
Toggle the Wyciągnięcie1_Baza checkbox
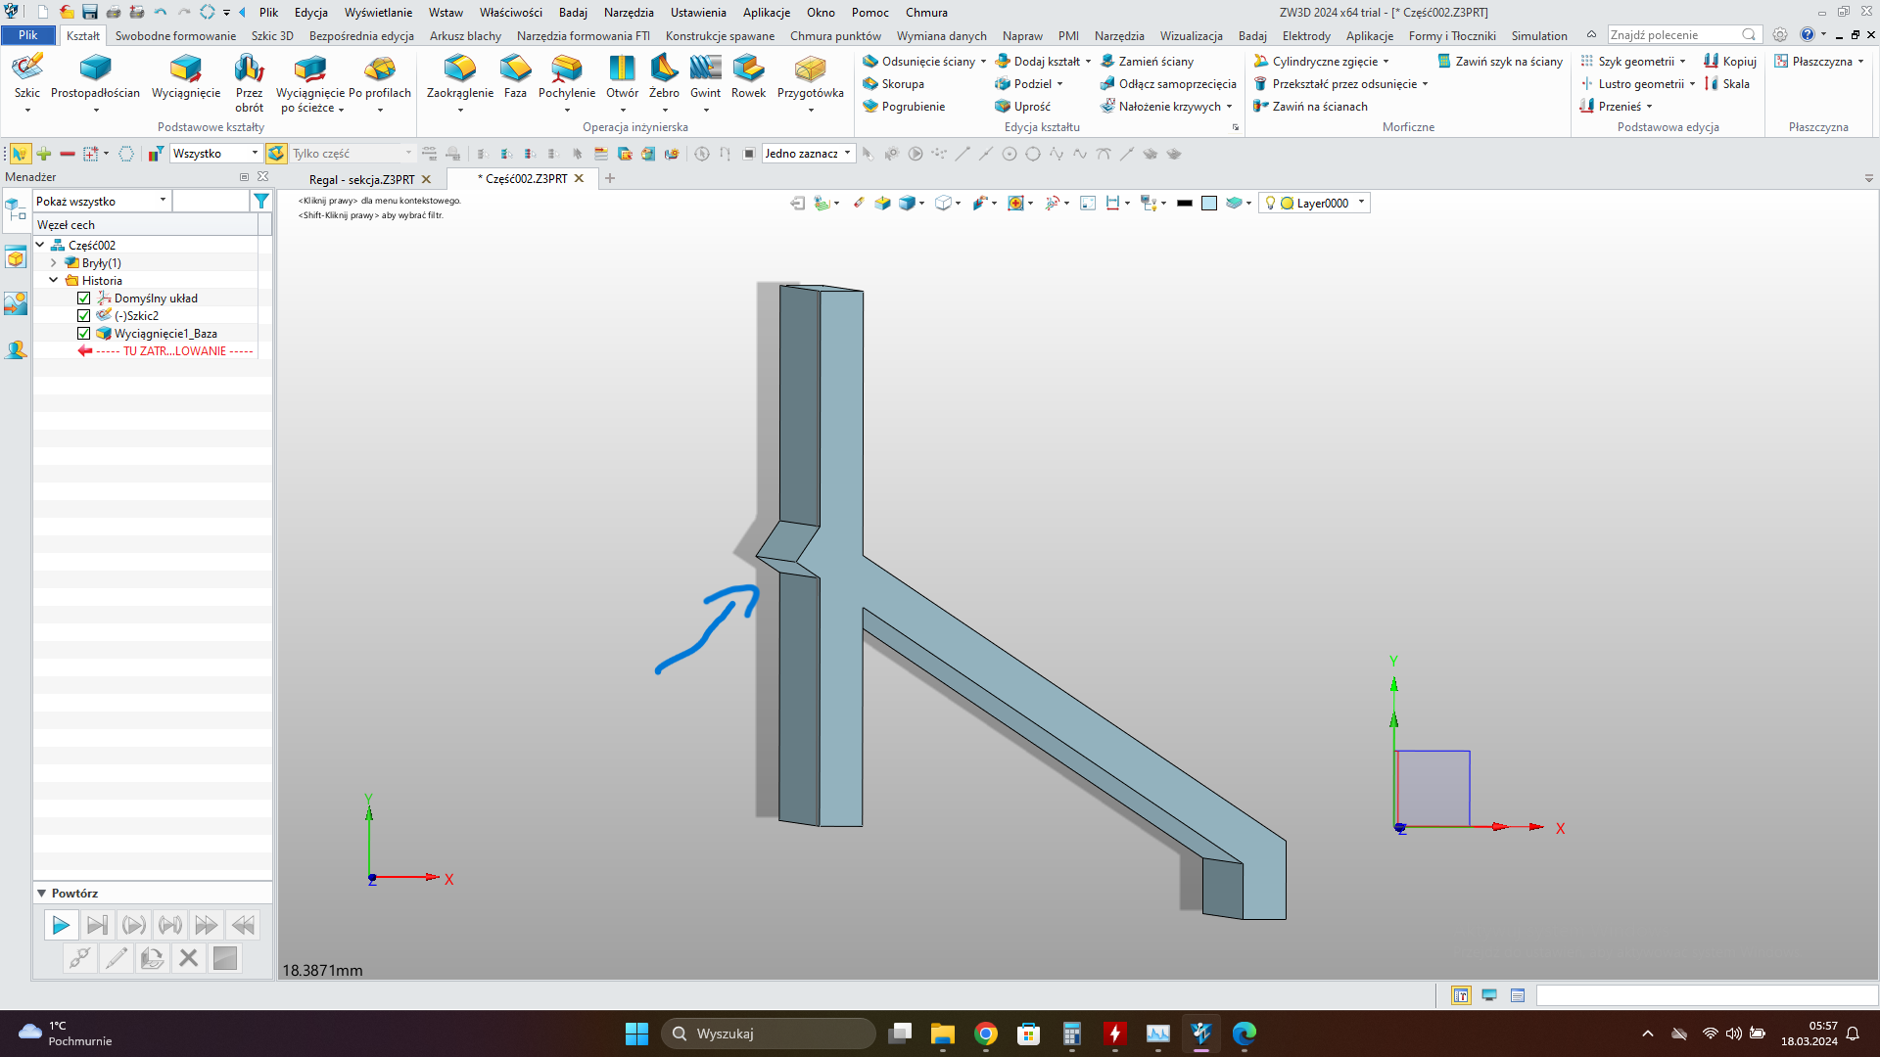point(84,334)
